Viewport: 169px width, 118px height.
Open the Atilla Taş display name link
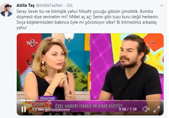(26, 5)
